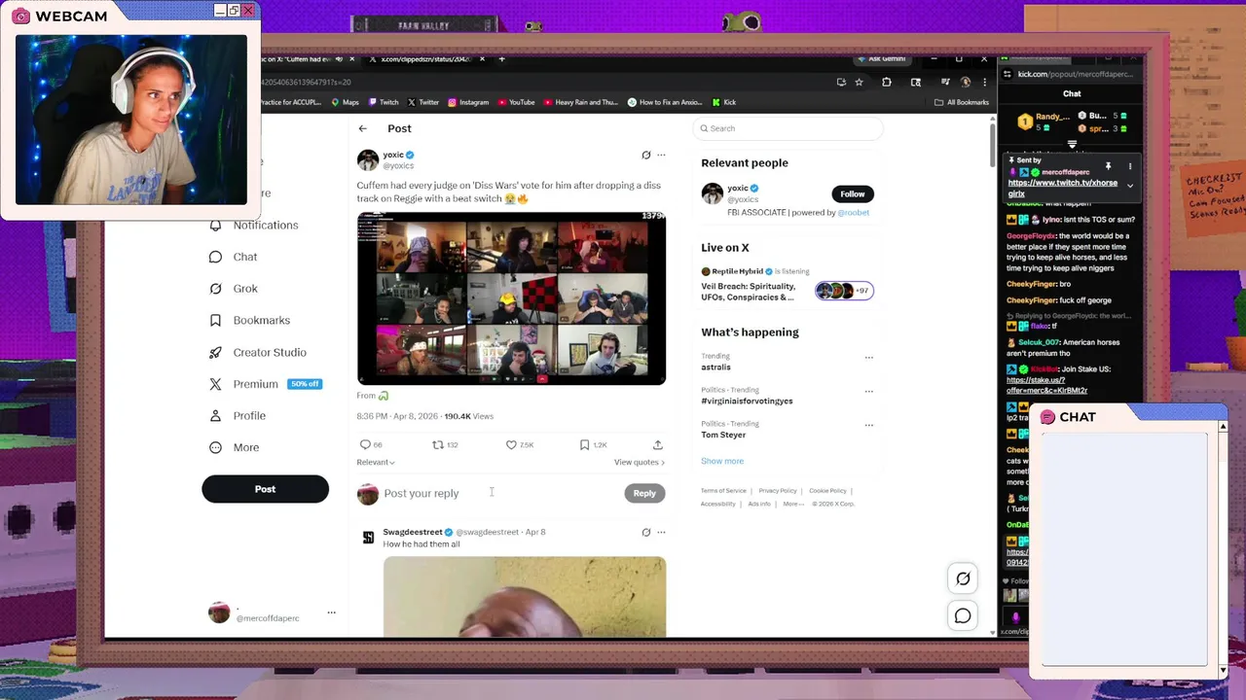The height and width of the screenshot is (700, 1246).
Task: Click repost icon showing 132
Action: (x=438, y=445)
